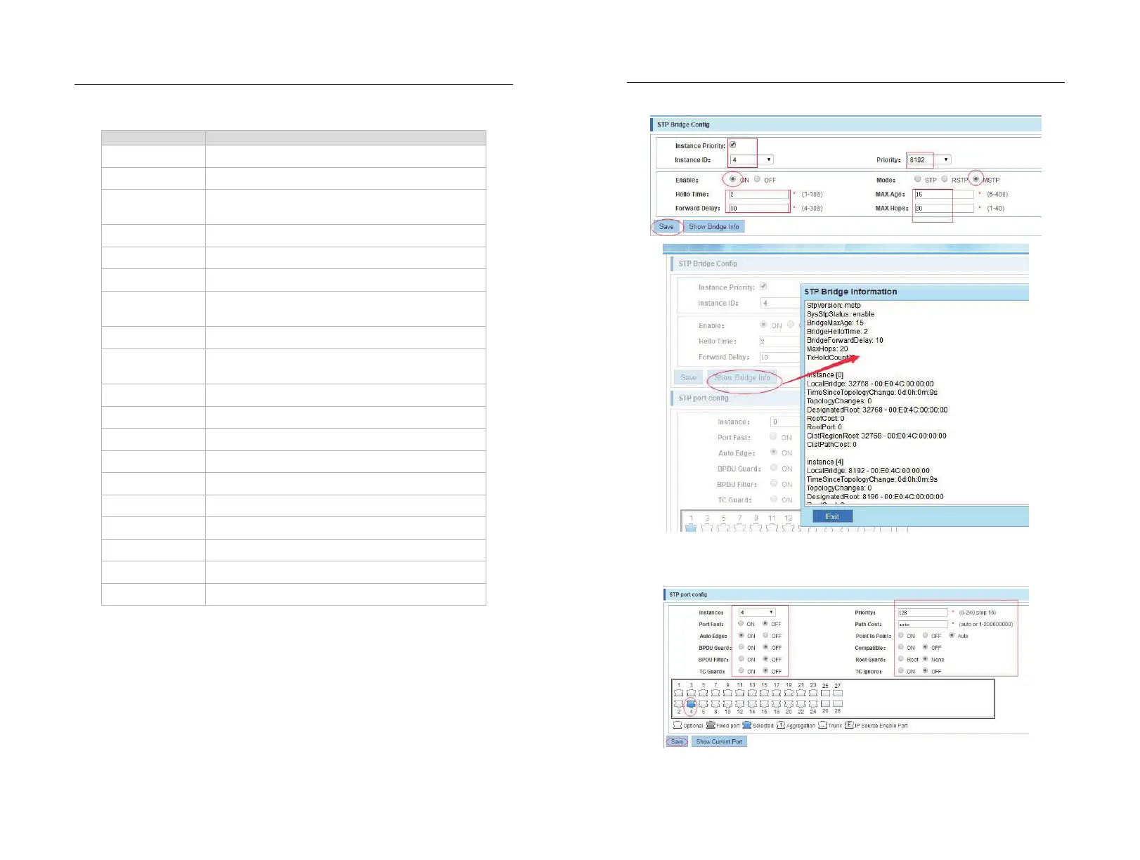This screenshot has height=860, width=1140.
Task: Select port 28 icon in bottom port grid
Action: (x=838, y=703)
